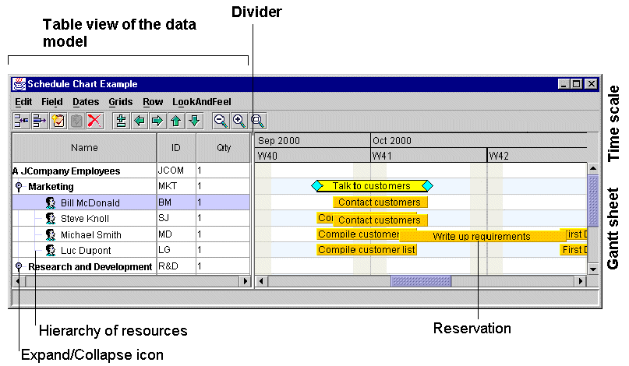Click the green down arrow toolbar button

(193, 121)
